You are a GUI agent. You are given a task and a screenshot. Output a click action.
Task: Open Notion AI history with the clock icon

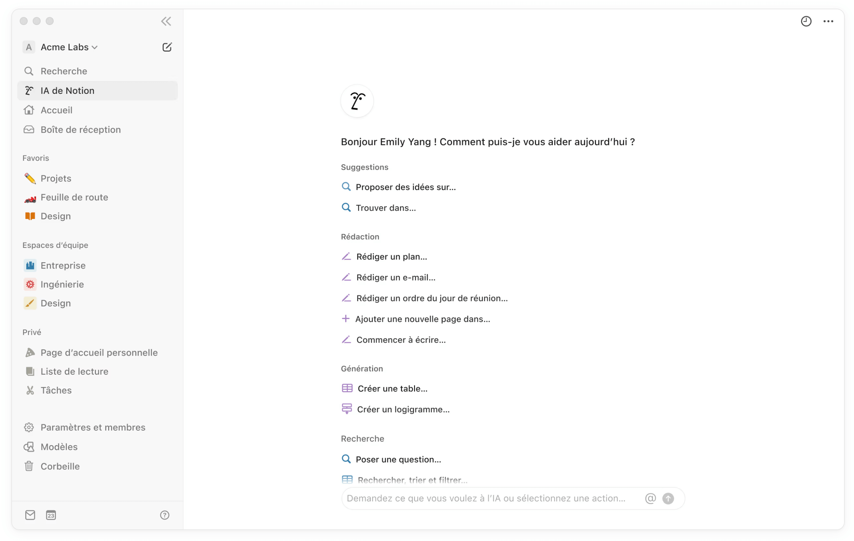pyautogui.click(x=806, y=21)
